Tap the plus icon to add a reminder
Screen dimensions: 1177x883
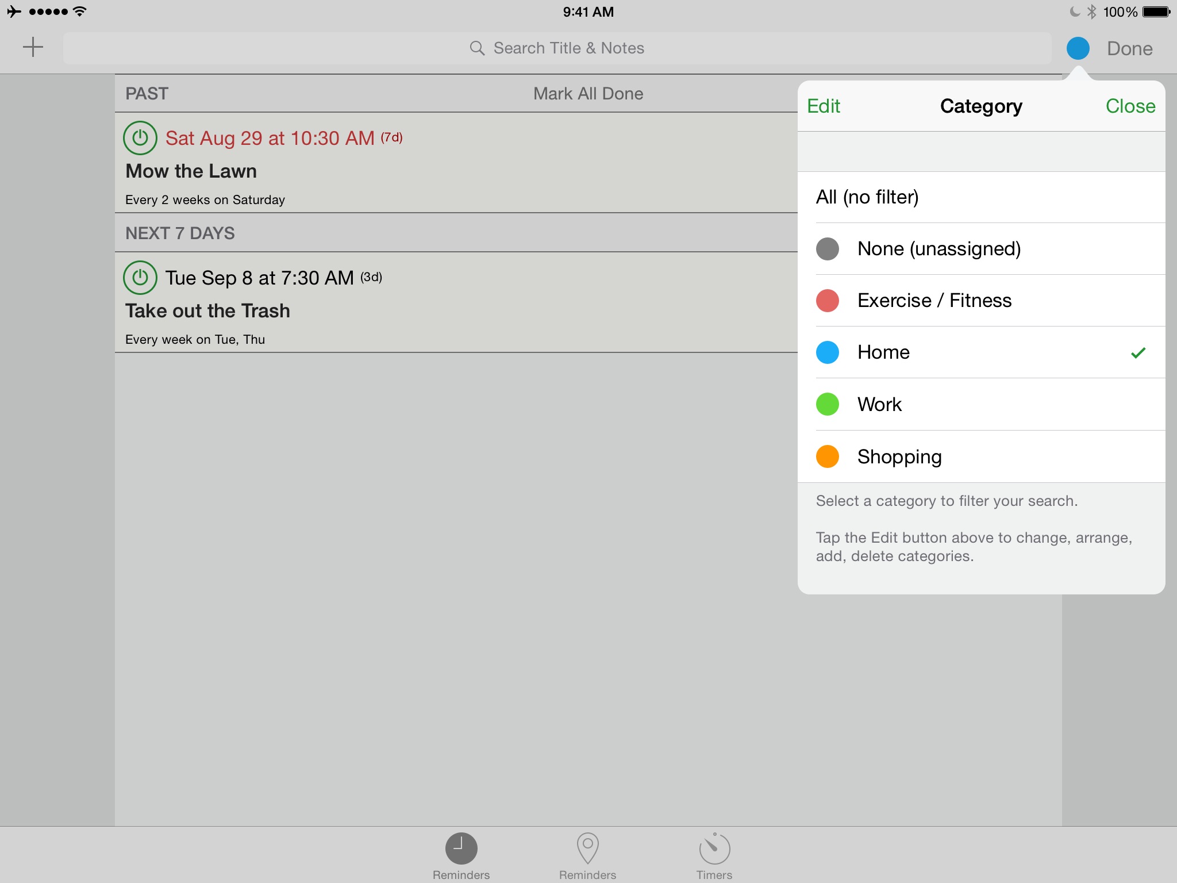[33, 48]
